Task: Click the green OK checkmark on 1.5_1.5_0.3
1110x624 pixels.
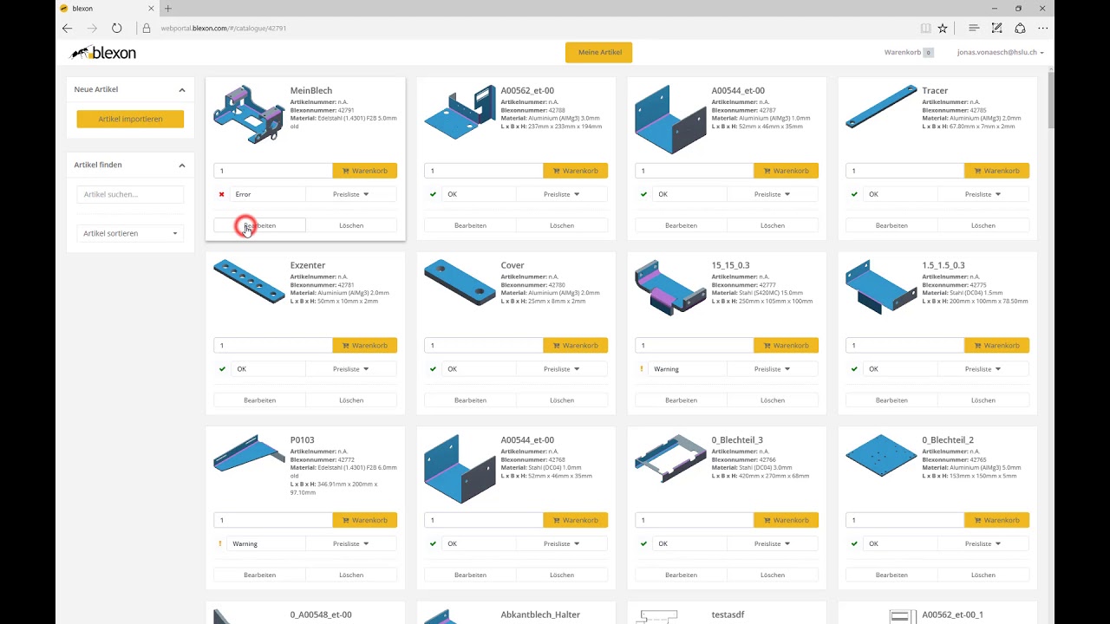Action: tap(854, 369)
